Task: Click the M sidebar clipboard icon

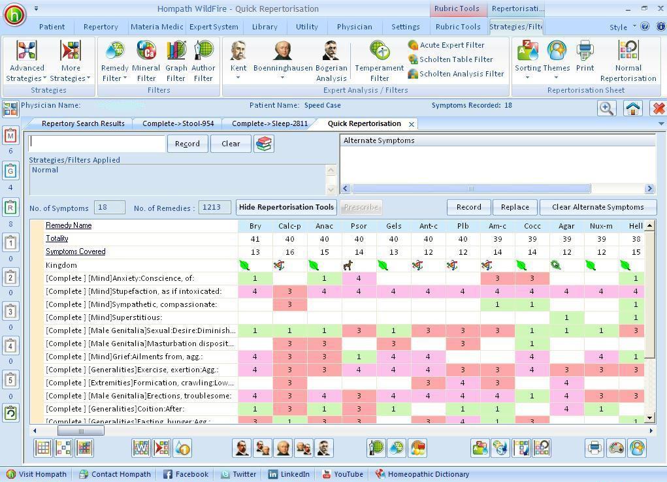Action: pyautogui.click(x=10, y=136)
